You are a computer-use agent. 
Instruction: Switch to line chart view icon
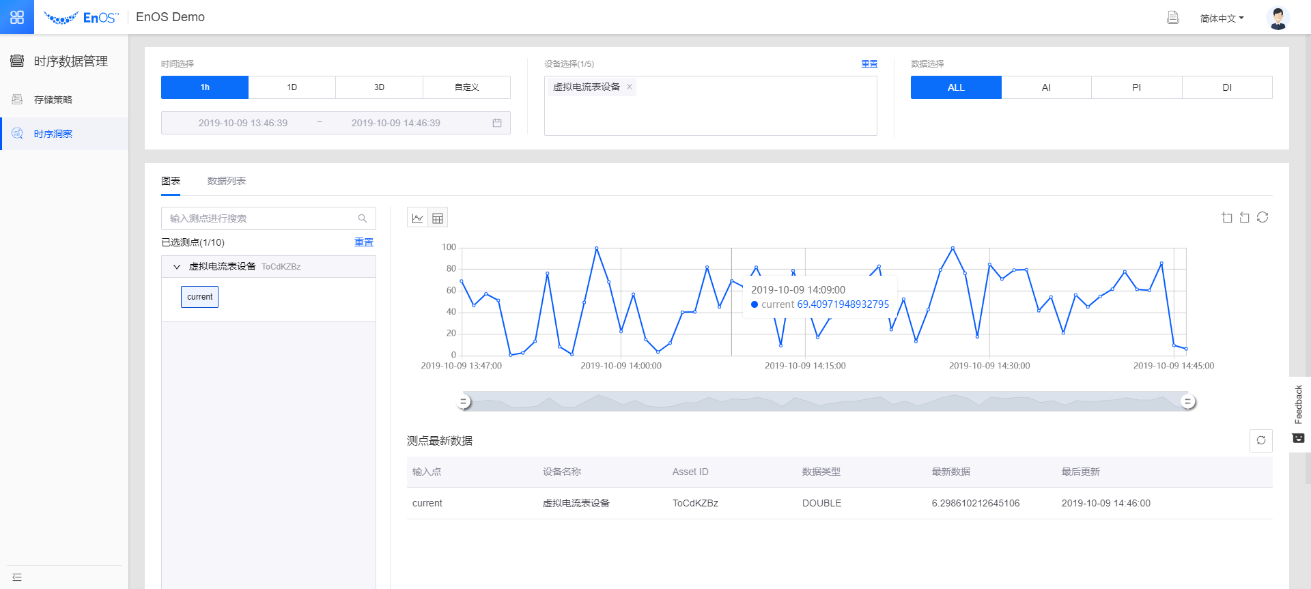(417, 218)
